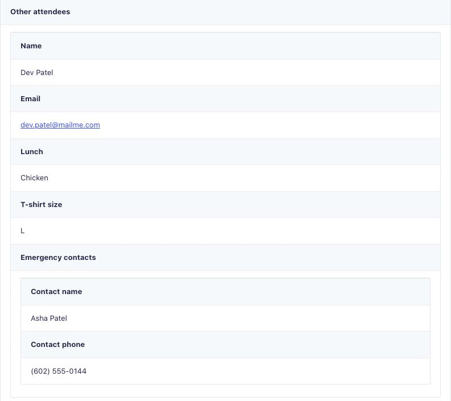The height and width of the screenshot is (401, 451).
Task: Select the T-shirt size value L
Action: 22,231
